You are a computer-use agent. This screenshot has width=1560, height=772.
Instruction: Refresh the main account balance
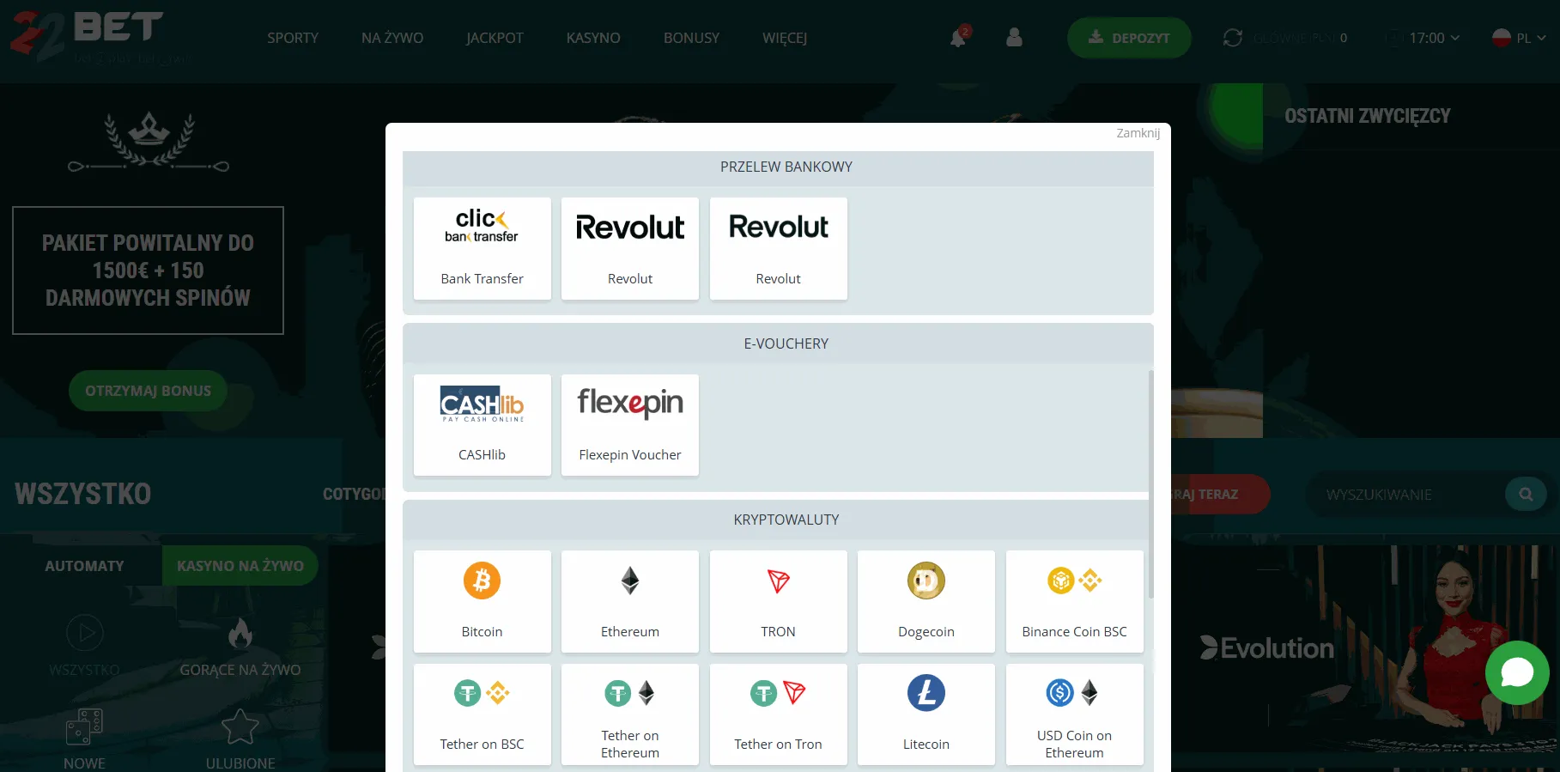coord(1232,38)
